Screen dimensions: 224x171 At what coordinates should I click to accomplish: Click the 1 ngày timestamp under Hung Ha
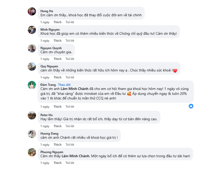tap(45, 22)
